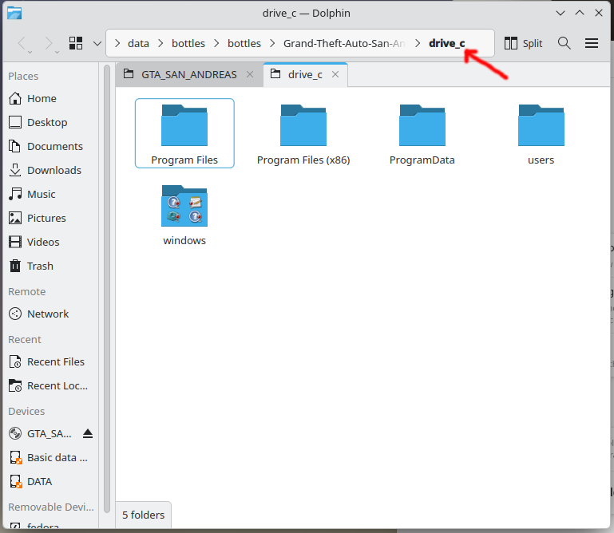Switch to GTA_SAN_ANDREAS tab
Image resolution: width=614 pixels, height=533 pixels.
click(x=189, y=74)
